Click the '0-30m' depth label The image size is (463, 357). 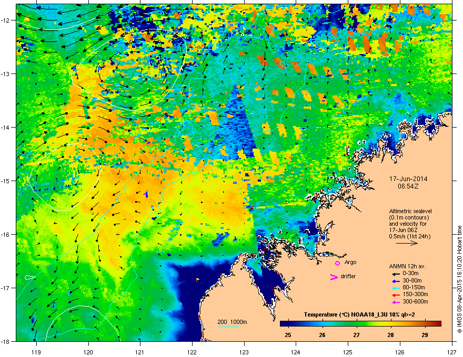click(x=410, y=274)
